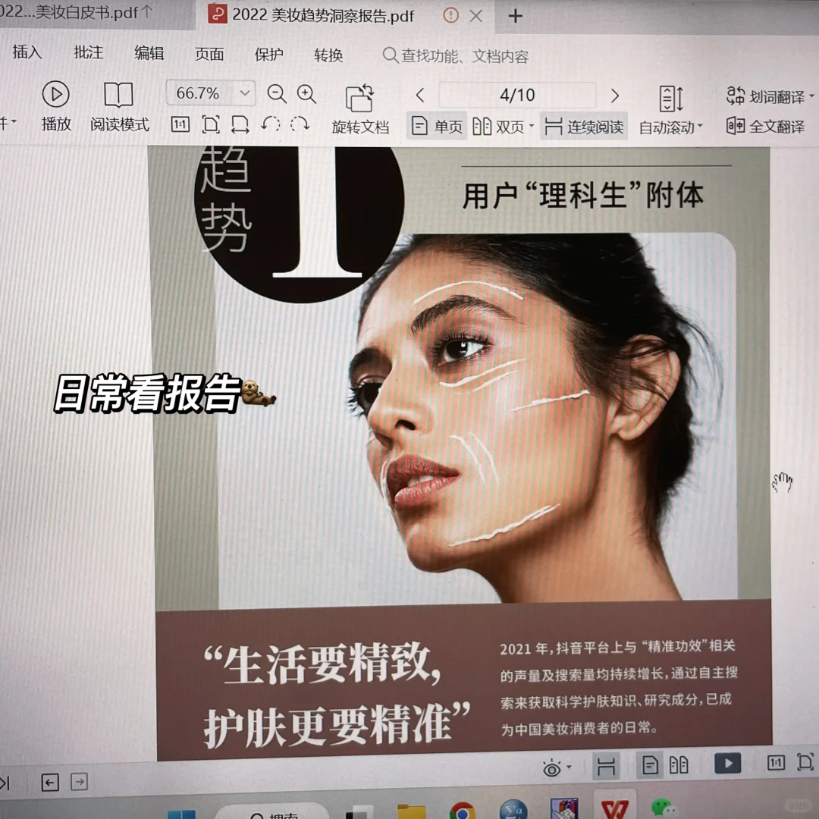Go to the previous page arrow
The height and width of the screenshot is (819, 819).
[420, 95]
